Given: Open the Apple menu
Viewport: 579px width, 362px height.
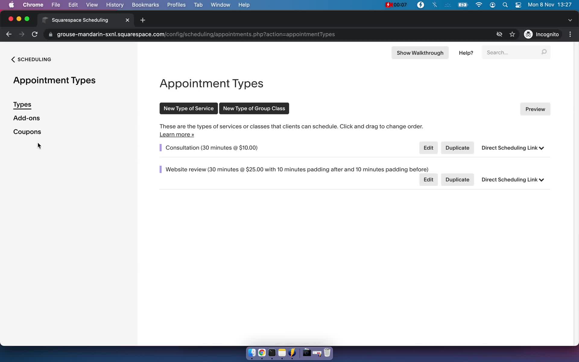Looking at the screenshot, I should (x=11, y=5).
